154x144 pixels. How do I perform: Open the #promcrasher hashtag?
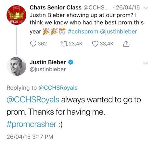click(x=32, y=124)
